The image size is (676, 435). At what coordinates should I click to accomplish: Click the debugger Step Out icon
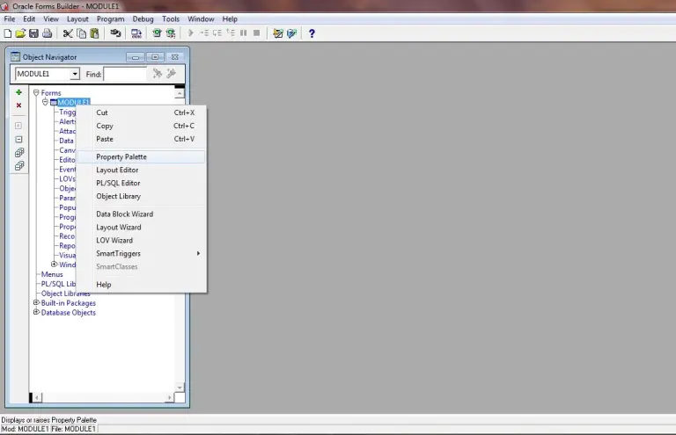tap(231, 33)
